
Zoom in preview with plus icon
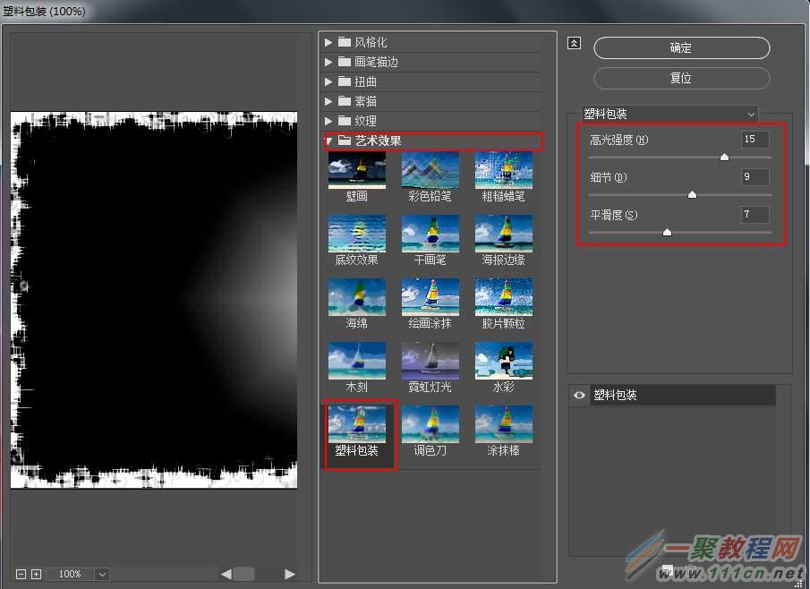pyautogui.click(x=36, y=574)
